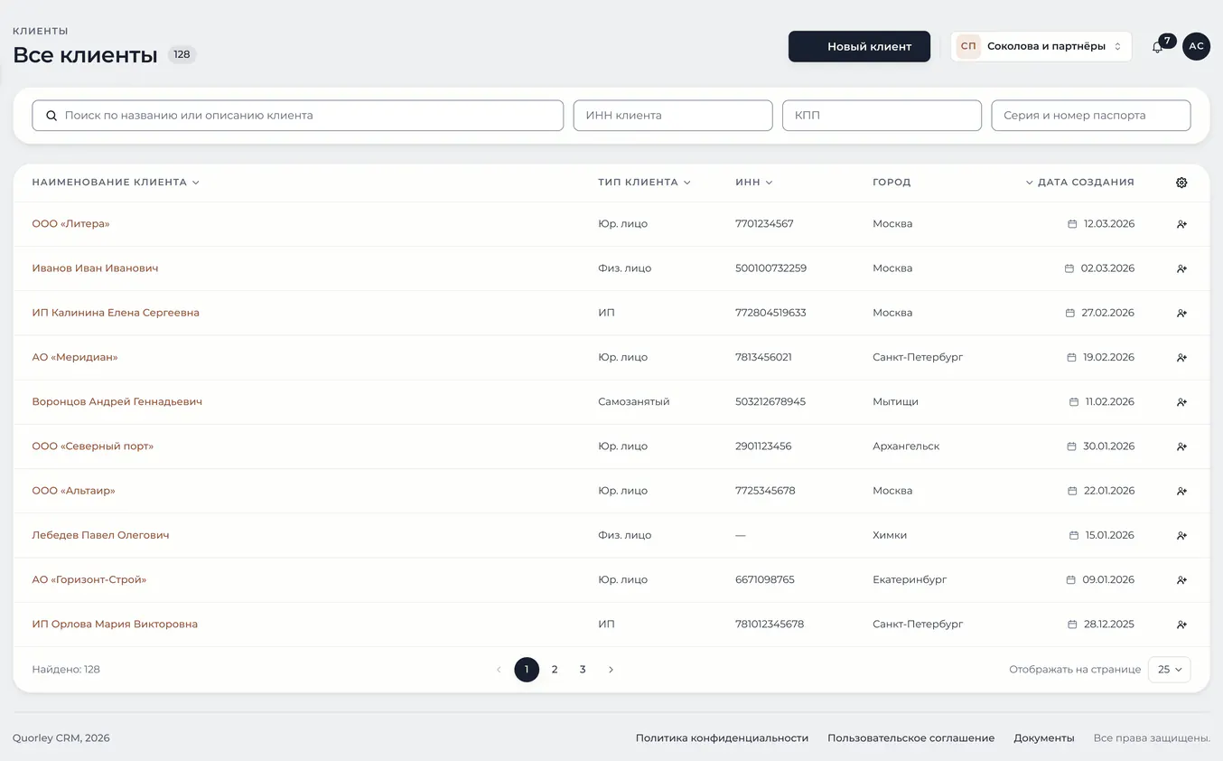Click the search magnifier icon
Screen dimensions: 1223x761
coord(51,116)
